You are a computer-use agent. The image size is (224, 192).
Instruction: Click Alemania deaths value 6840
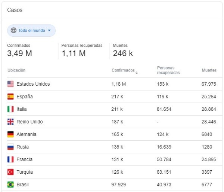coord(207,134)
